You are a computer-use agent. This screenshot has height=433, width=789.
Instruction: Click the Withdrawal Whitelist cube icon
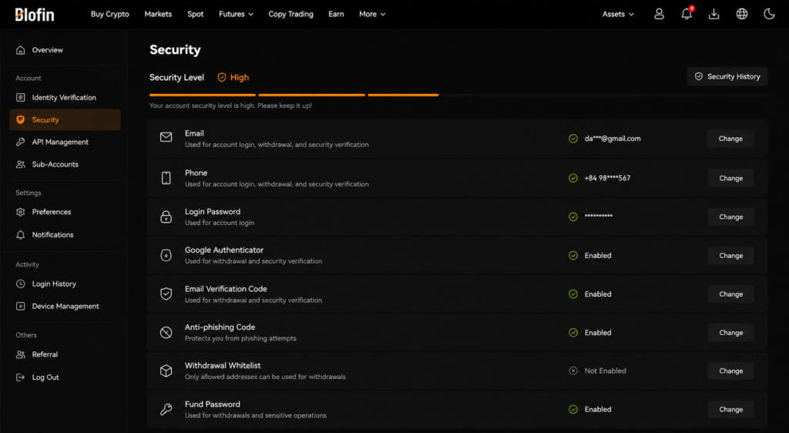click(x=166, y=371)
